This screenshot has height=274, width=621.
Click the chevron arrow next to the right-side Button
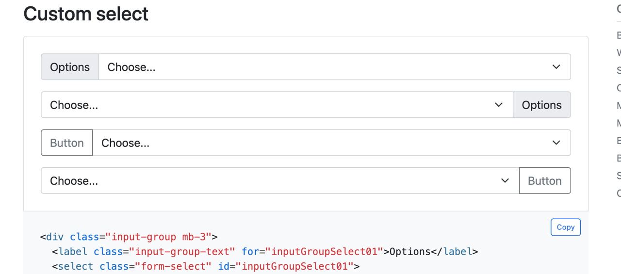(x=505, y=180)
